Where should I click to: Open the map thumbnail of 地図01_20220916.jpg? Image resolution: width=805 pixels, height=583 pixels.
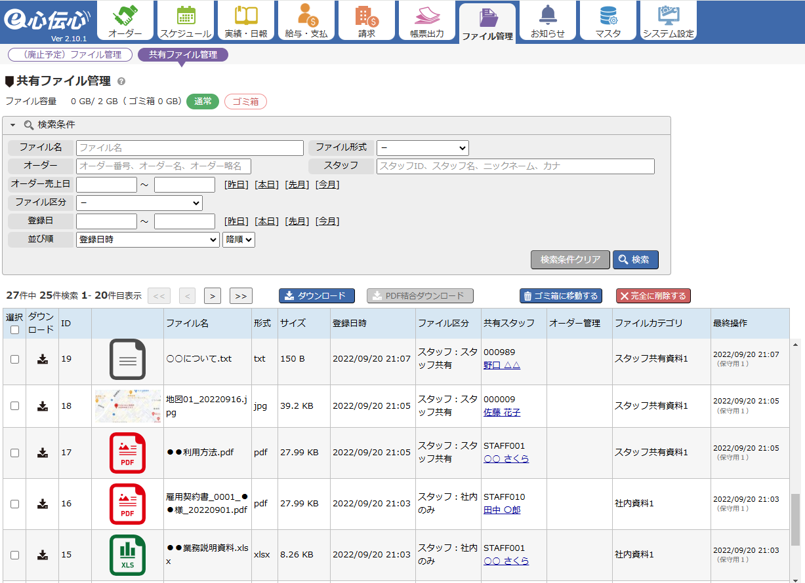(127, 406)
